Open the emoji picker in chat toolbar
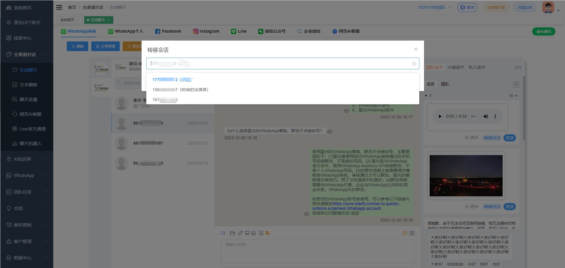This screenshot has height=268, width=565. [x=254, y=233]
